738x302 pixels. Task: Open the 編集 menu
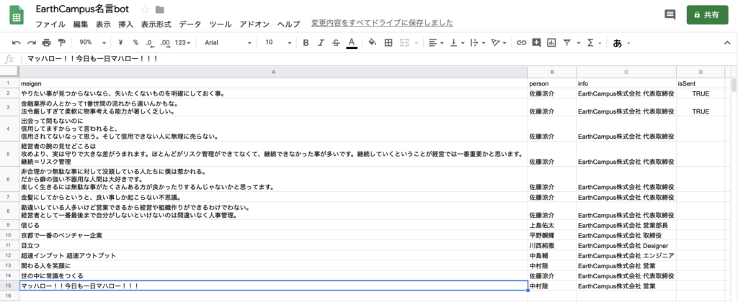pyautogui.click(x=81, y=24)
